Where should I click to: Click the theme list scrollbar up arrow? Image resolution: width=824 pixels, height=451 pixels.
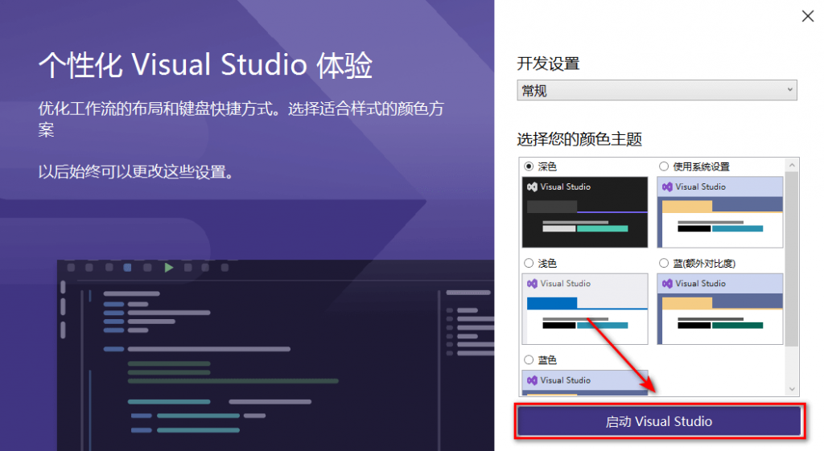point(792,166)
